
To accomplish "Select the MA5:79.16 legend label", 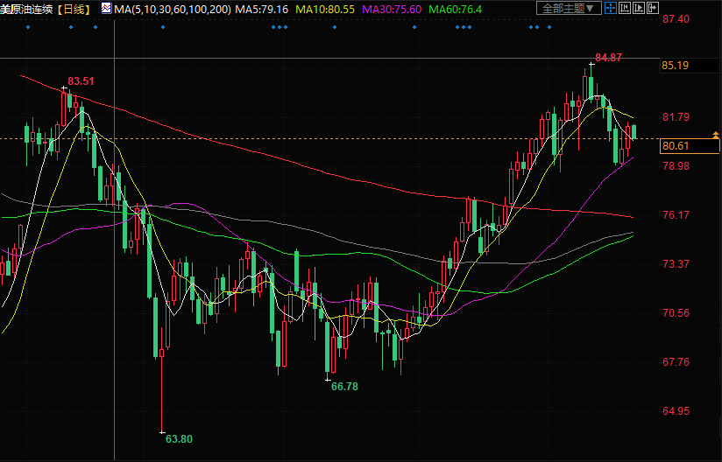I will 260,9.
